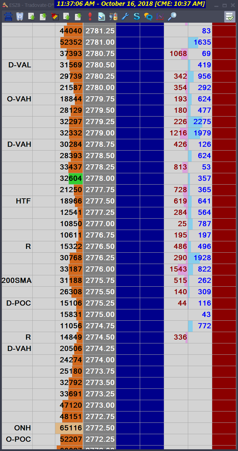Screen dimensions: 238x451
Task: Click the paint brush clear icon
Action: coord(55,16)
